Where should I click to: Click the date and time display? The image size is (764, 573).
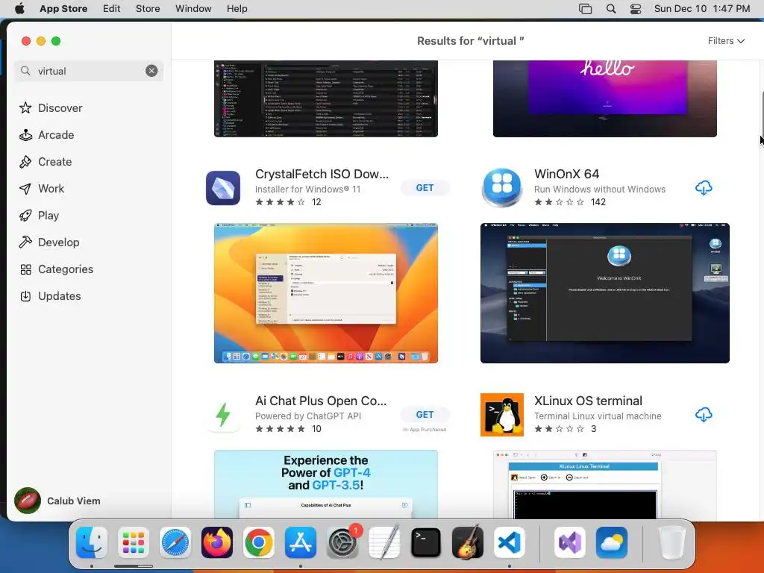coord(701,9)
